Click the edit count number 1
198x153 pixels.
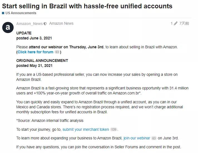(x=172, y=24)
